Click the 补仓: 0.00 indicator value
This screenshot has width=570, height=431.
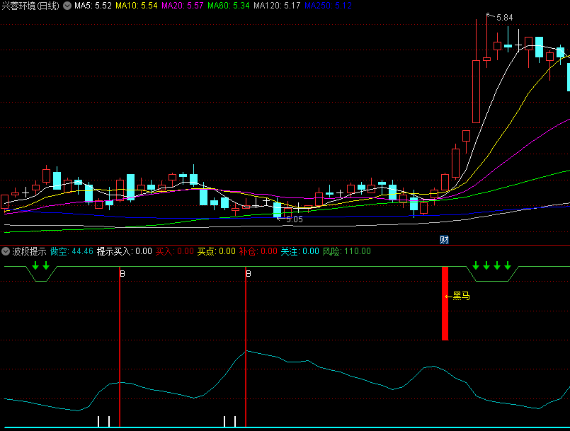click(258, 251)
